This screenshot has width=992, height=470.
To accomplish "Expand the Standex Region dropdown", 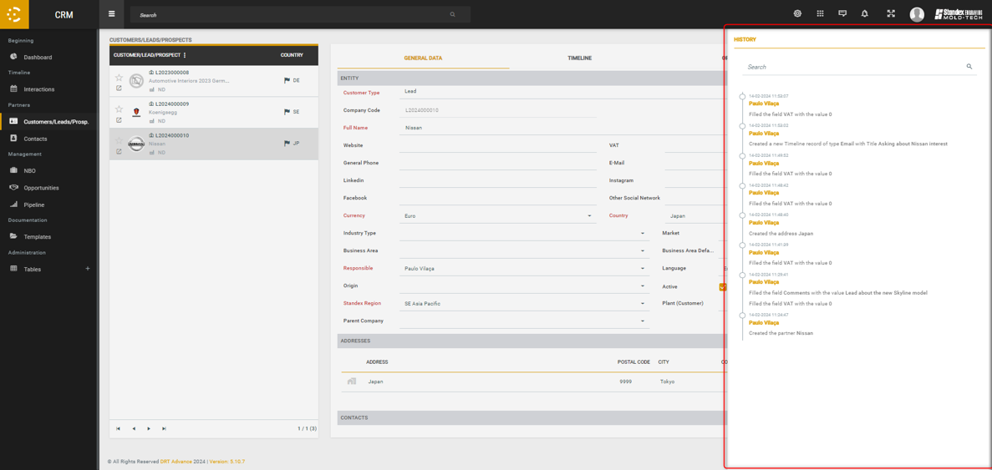I will click(642, 304).
